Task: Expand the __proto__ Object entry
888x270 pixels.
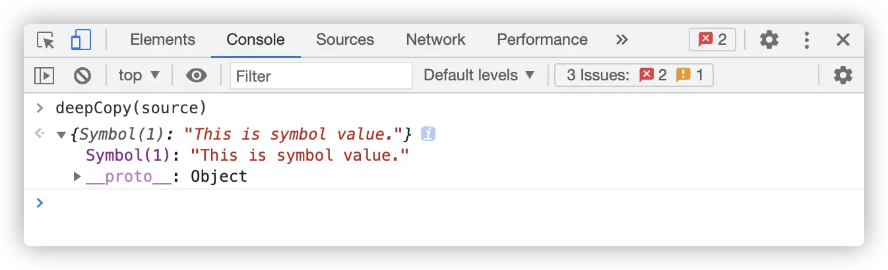Action: coord(77,176)
